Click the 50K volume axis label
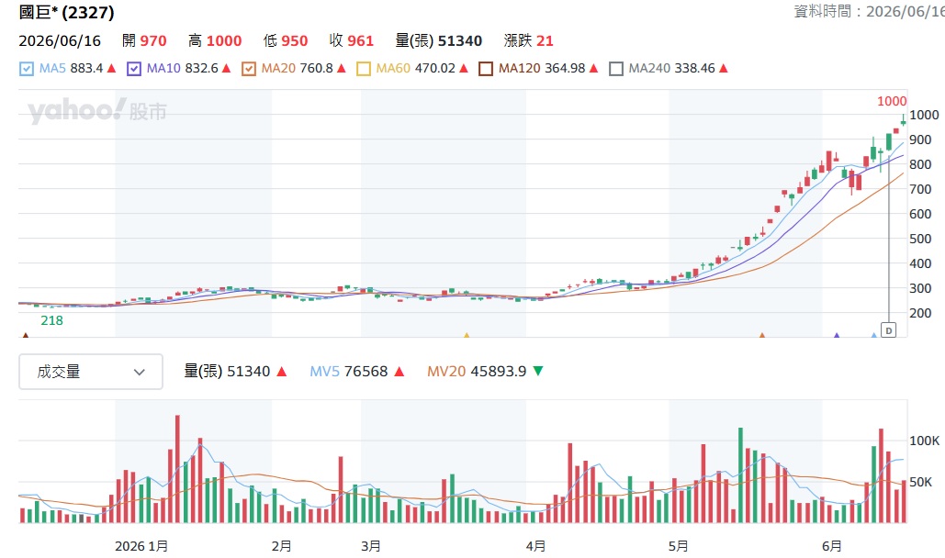945x558 pixels. click(920, 482)
